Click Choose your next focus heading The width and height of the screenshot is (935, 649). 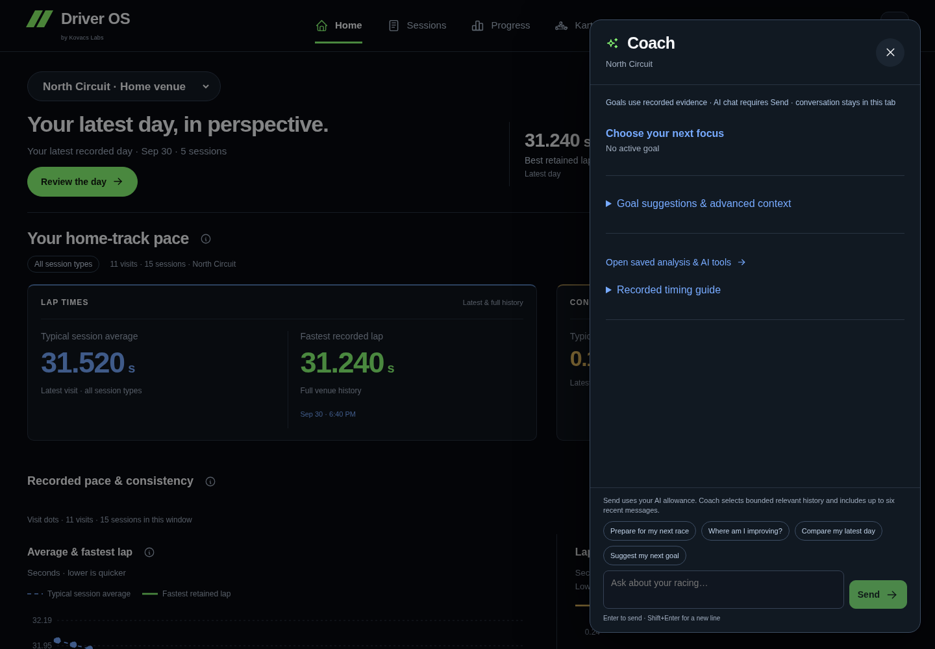[665, 133]
